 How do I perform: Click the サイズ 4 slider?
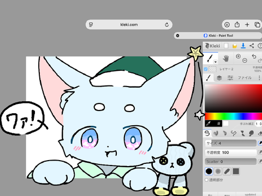point(231,143)
